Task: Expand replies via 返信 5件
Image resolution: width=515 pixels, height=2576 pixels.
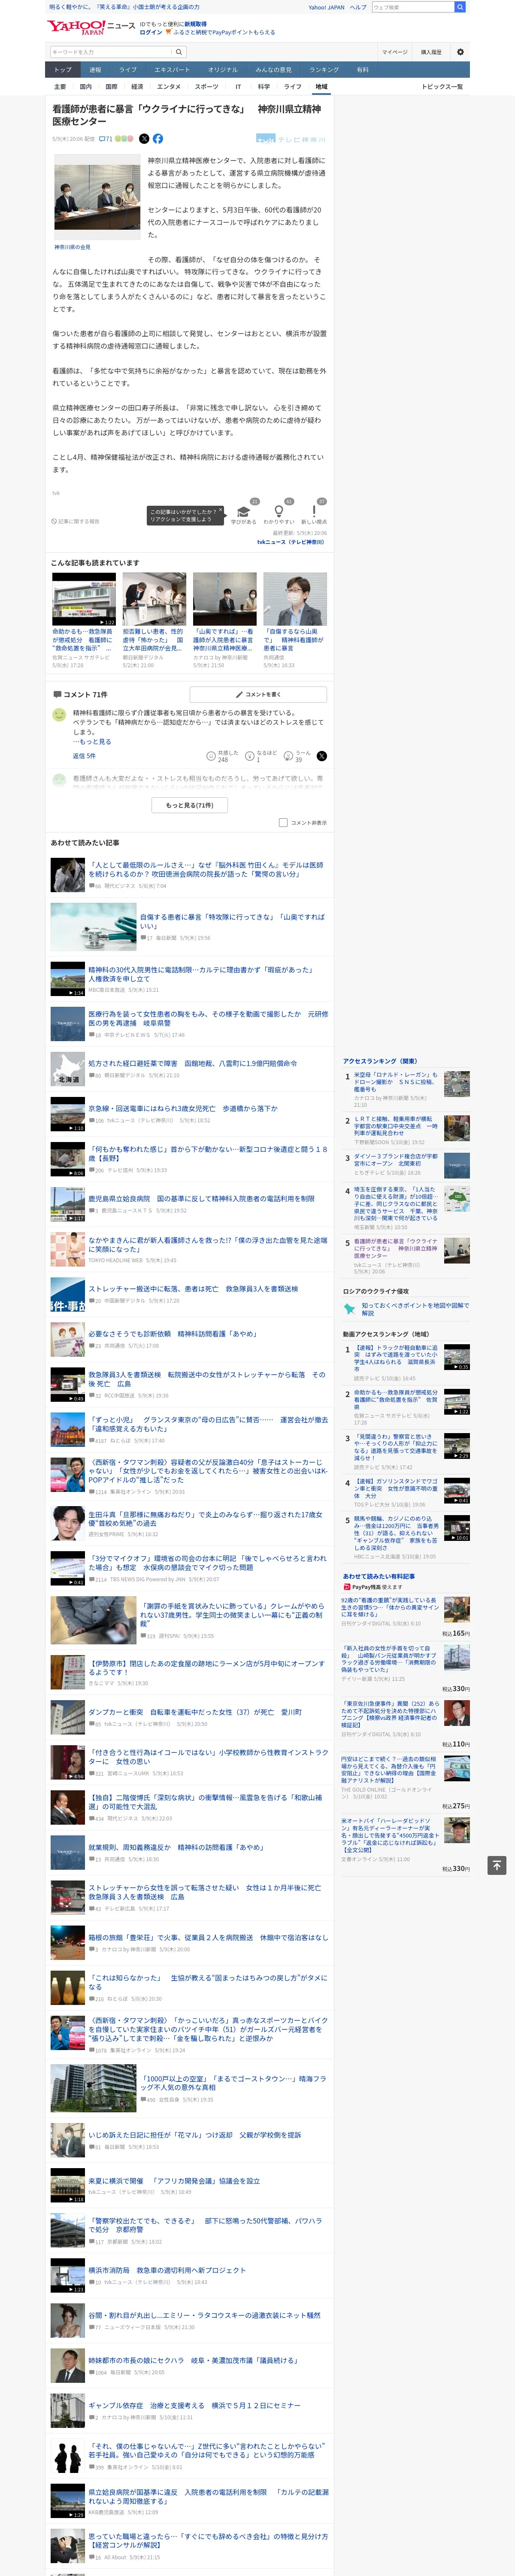Action: (84, 756)
